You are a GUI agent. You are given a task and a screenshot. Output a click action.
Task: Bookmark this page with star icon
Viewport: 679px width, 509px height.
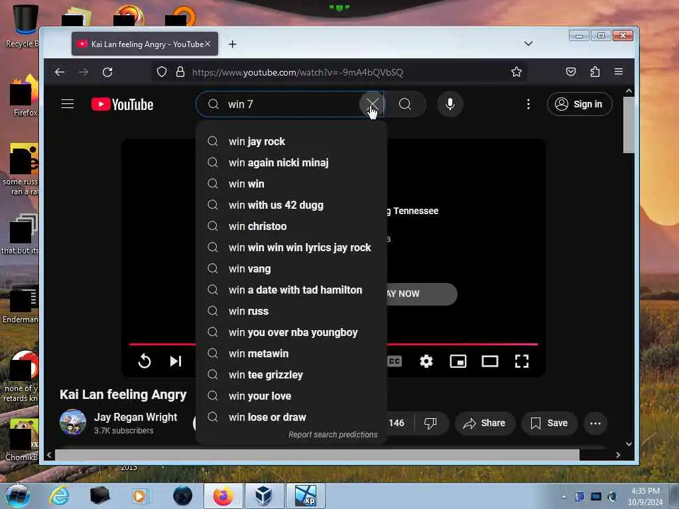click(516, 72)
